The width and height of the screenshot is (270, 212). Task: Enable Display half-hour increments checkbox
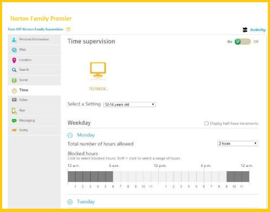[x=206, y=123]
